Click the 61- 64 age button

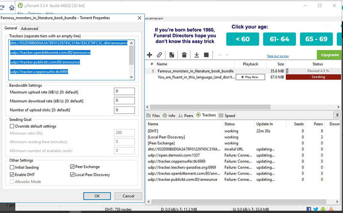click(x=280, y=39)
